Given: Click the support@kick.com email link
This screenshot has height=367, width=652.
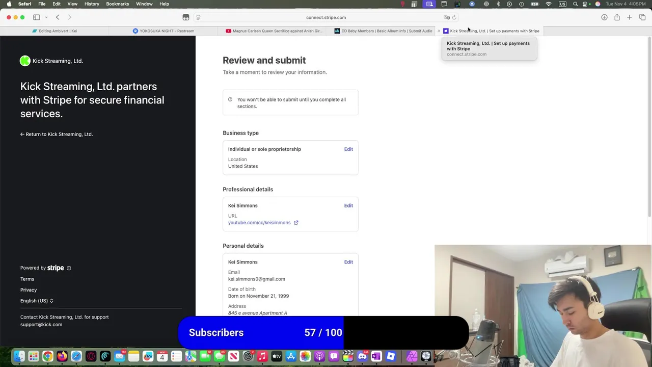Looking at the screenshot, I should point(41,325).
